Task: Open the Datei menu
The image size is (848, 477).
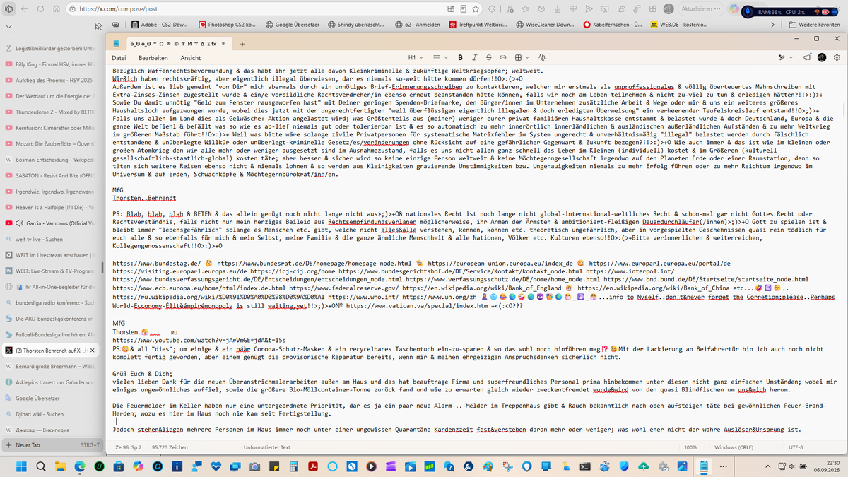Action: (x=119, y=58)
